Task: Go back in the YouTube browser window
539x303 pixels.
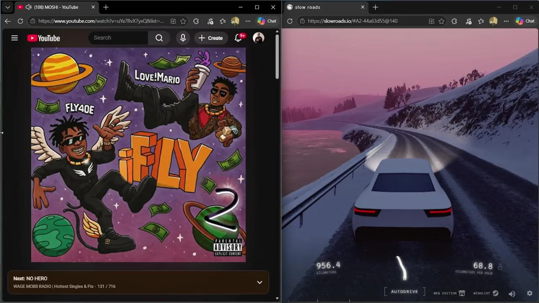Action: pos(8,21)
